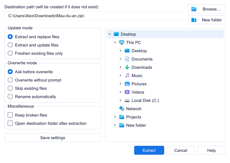Click the Extract button
The height and width of the screenshot is (163, 230).
click(149, 150)
